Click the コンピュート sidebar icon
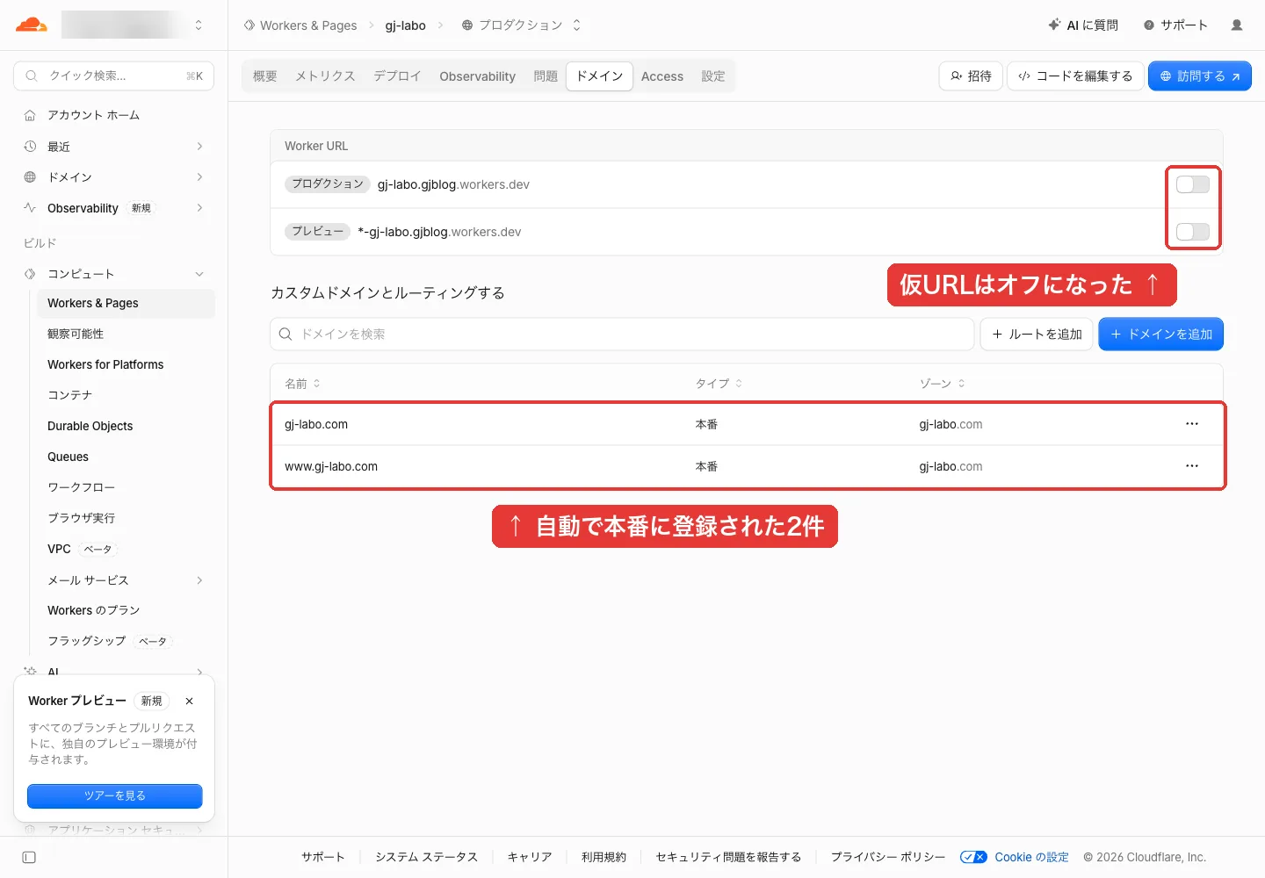The height and width of the screenshot is (878, 1265). (x=30, y=274)
